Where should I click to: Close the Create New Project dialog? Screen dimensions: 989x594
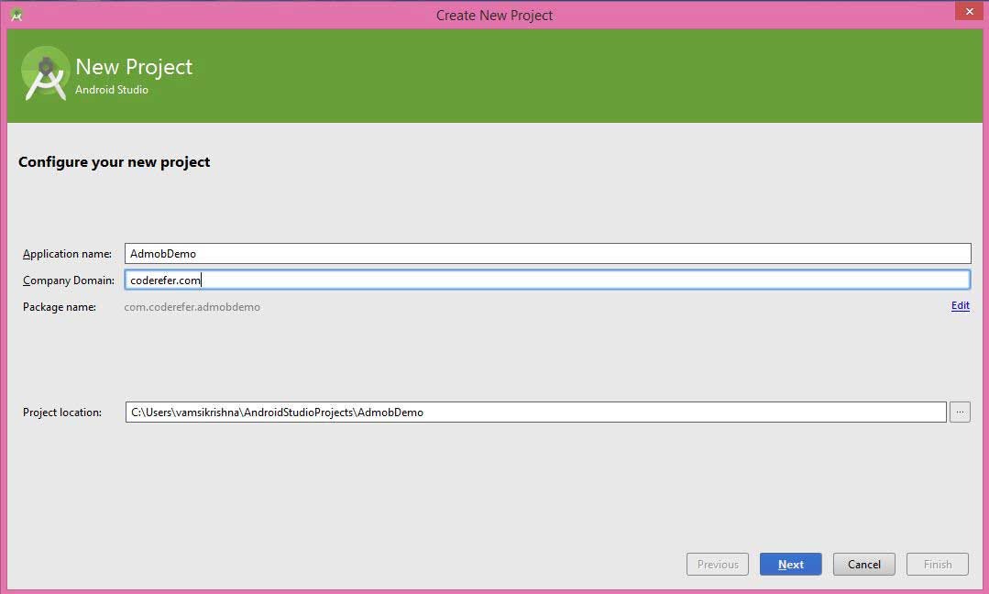point(969,11)
